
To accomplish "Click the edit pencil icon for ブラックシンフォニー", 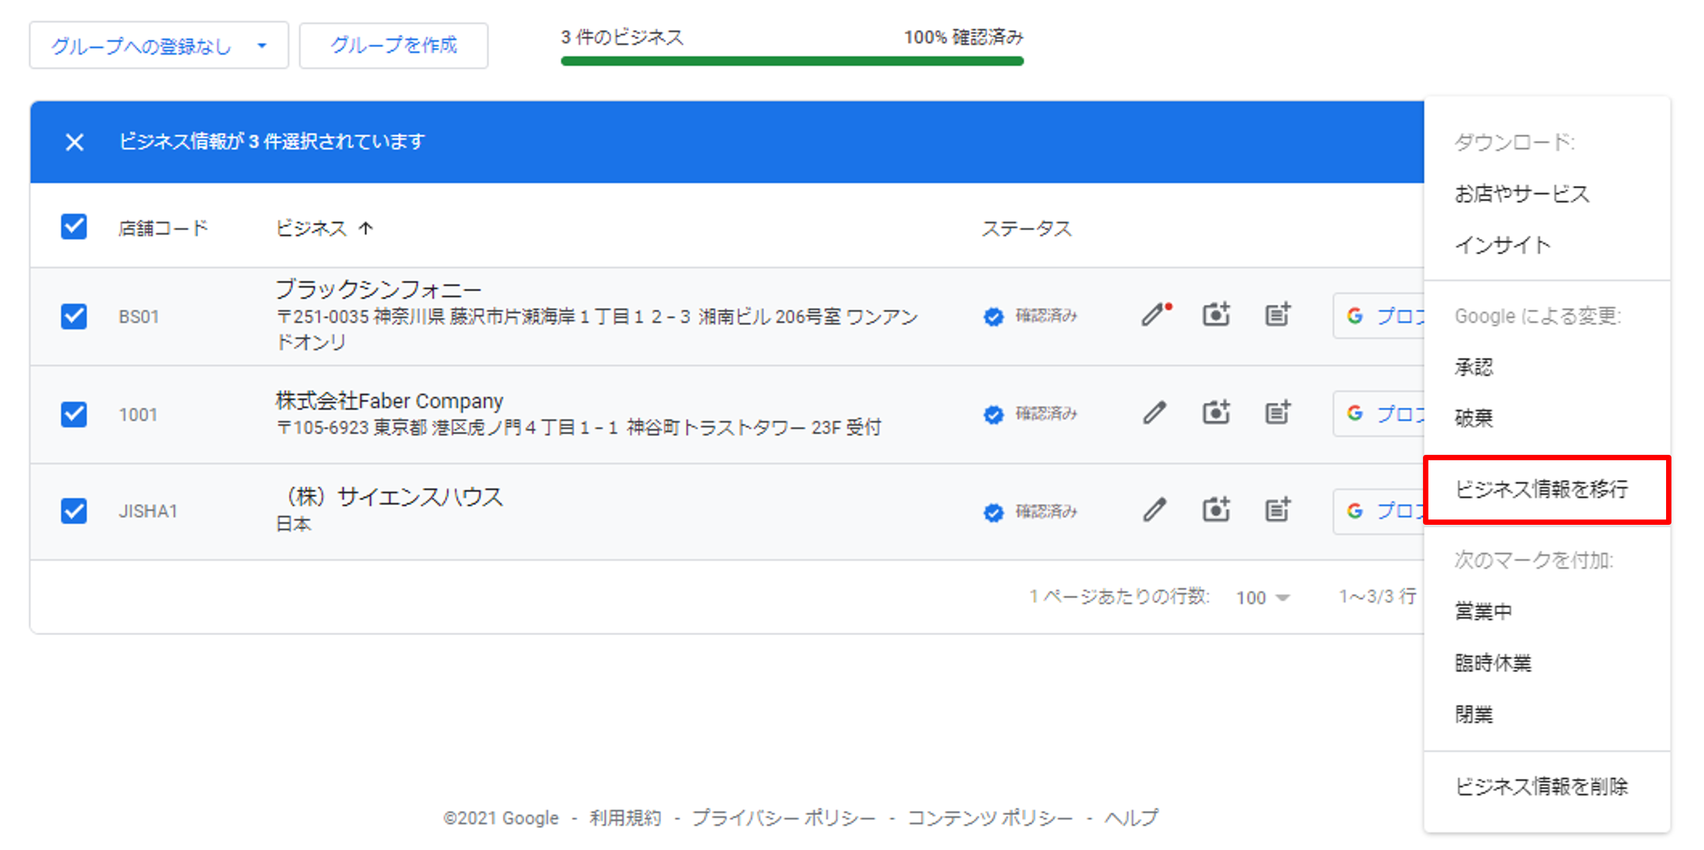I will [1154, 316].
